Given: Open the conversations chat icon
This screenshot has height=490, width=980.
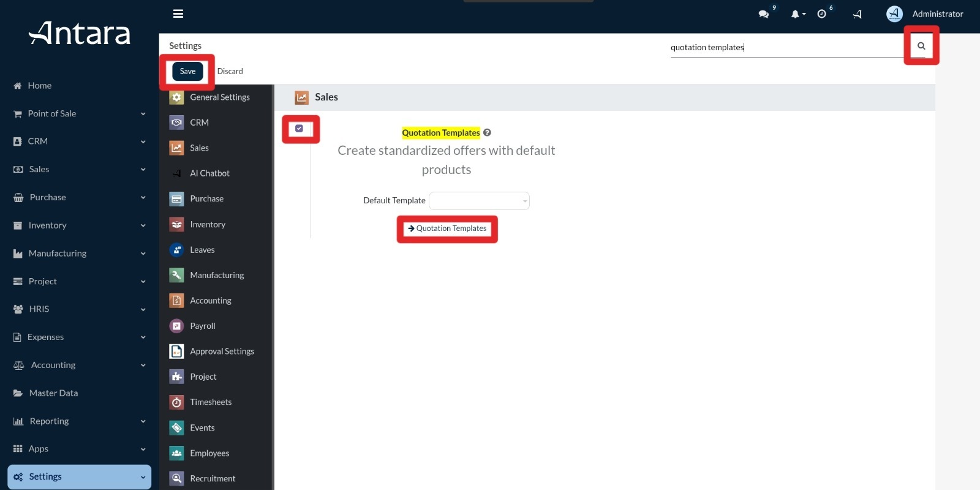Looking at the screenshot, I should [764, 14].
